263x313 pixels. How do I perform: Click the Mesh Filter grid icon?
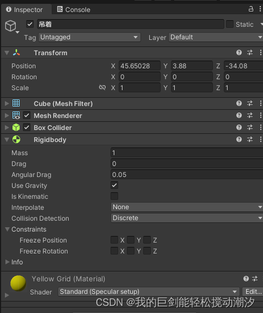[x=16, y=103]
